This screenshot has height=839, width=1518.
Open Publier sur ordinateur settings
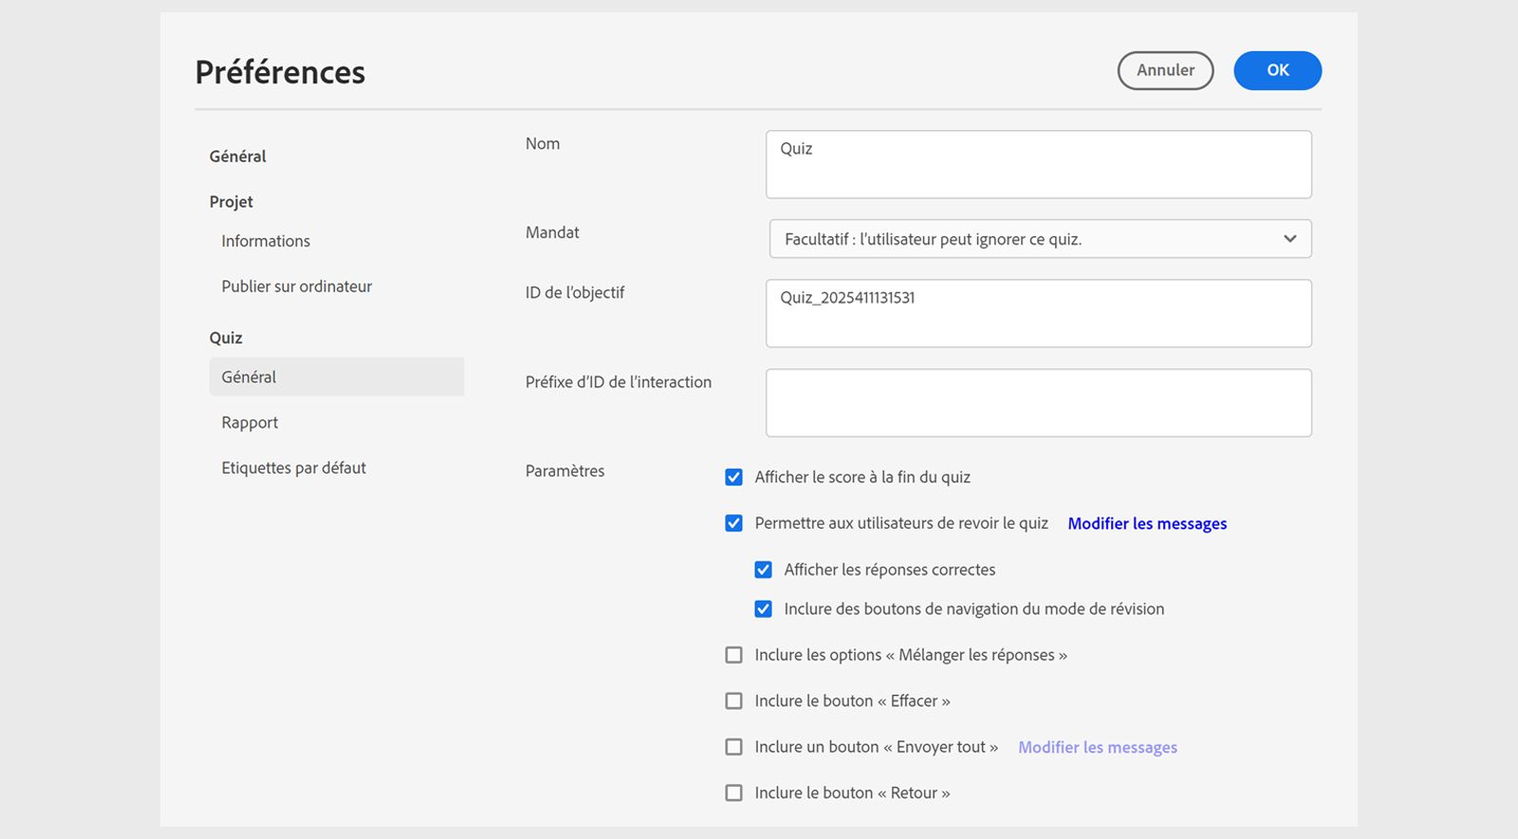(296, 287)
